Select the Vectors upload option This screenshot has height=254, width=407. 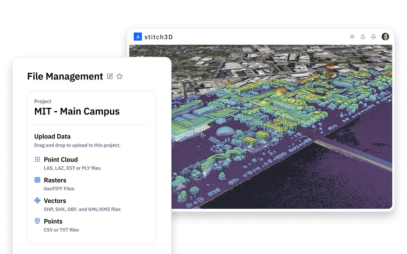click(78, 204)
